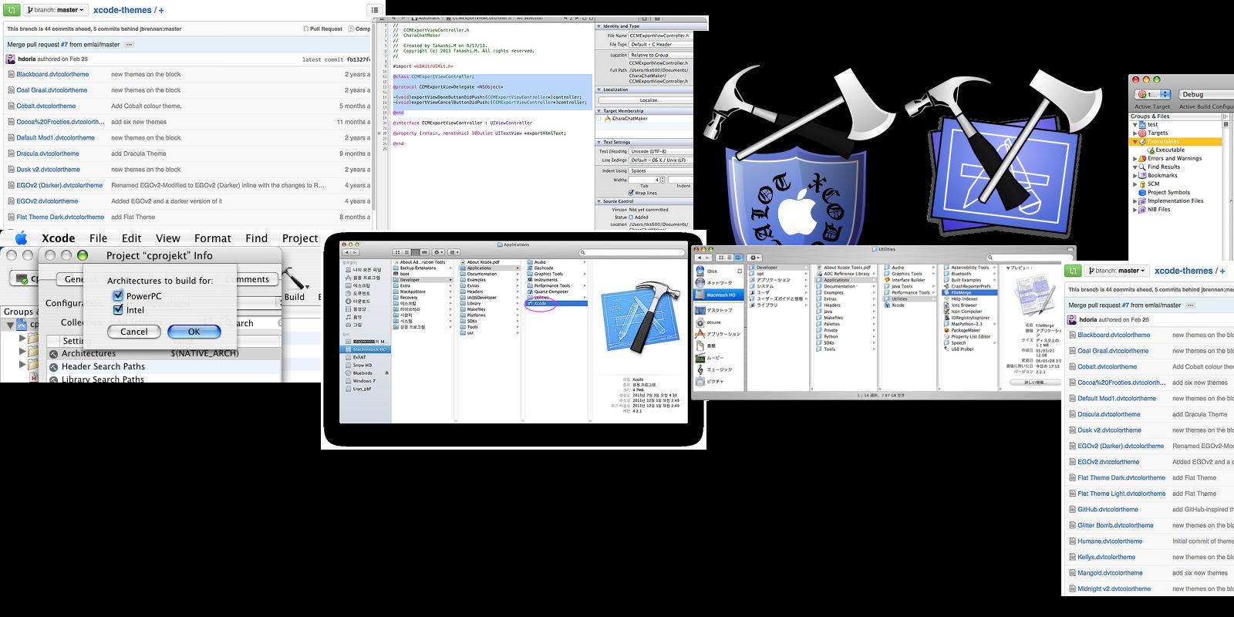The width and height of the screenshot is (1234, 617).
Task: Open Midnight v2.dvtcolortheme file link
Action: [x=1114, y=588]
